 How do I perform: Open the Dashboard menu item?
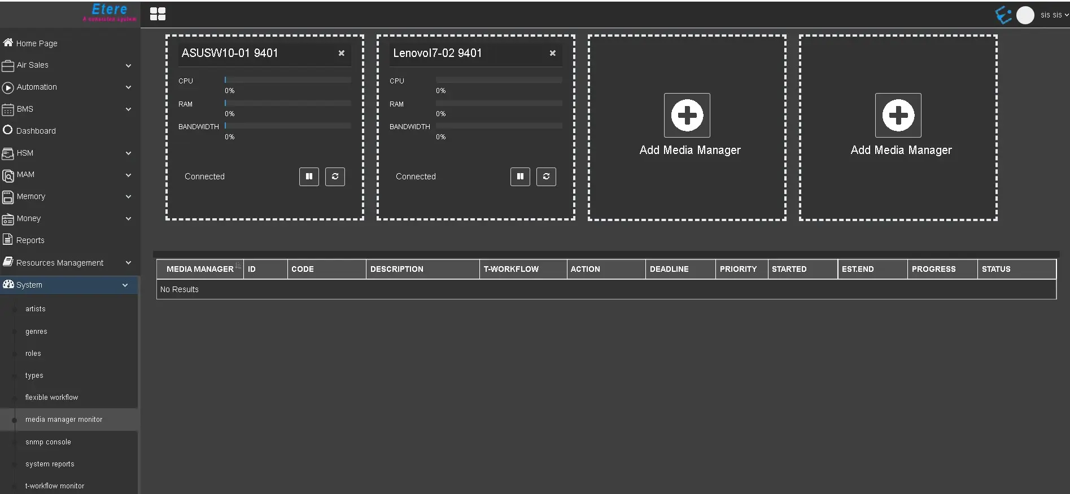click(x=36, y=131)
